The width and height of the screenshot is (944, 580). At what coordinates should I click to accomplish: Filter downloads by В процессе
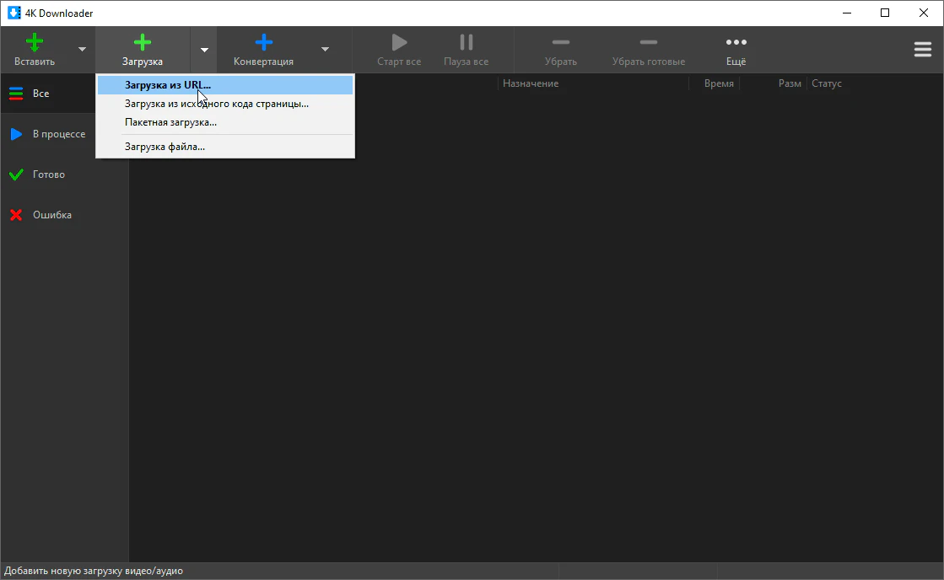(64, 133)
